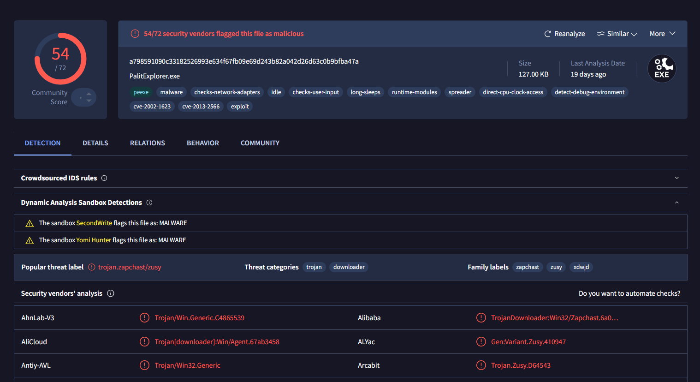Select the cve-2013-2566 tag
This screenshot has height=382, width=700.
click(201, 107)
